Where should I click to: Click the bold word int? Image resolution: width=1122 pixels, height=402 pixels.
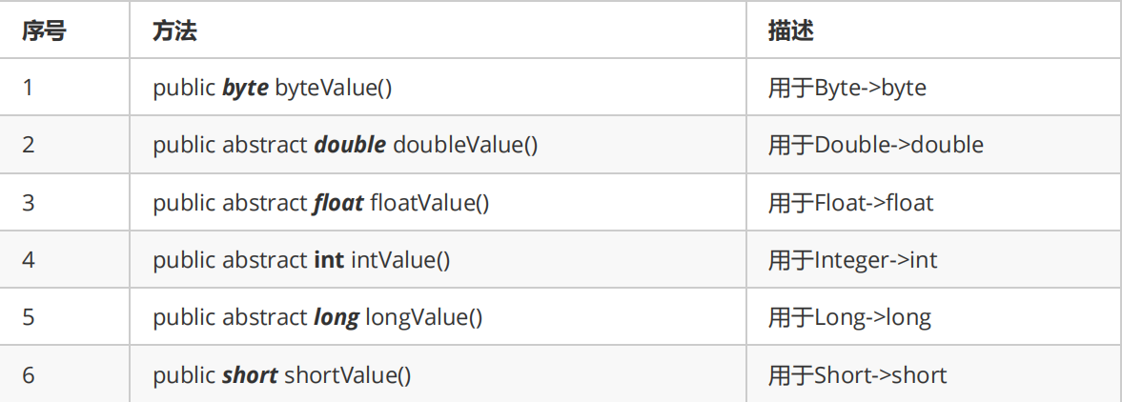(x=329, y=260)
